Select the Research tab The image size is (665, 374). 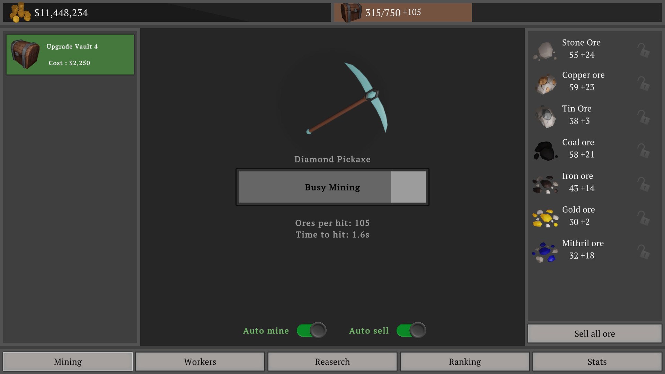[332, 361]
